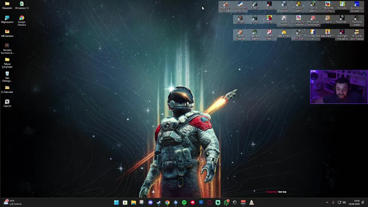Screen dimensions: 368x207
Task: Open the Battlefield 6 Açık Beta shortcut
Action: tap(226, 7)
